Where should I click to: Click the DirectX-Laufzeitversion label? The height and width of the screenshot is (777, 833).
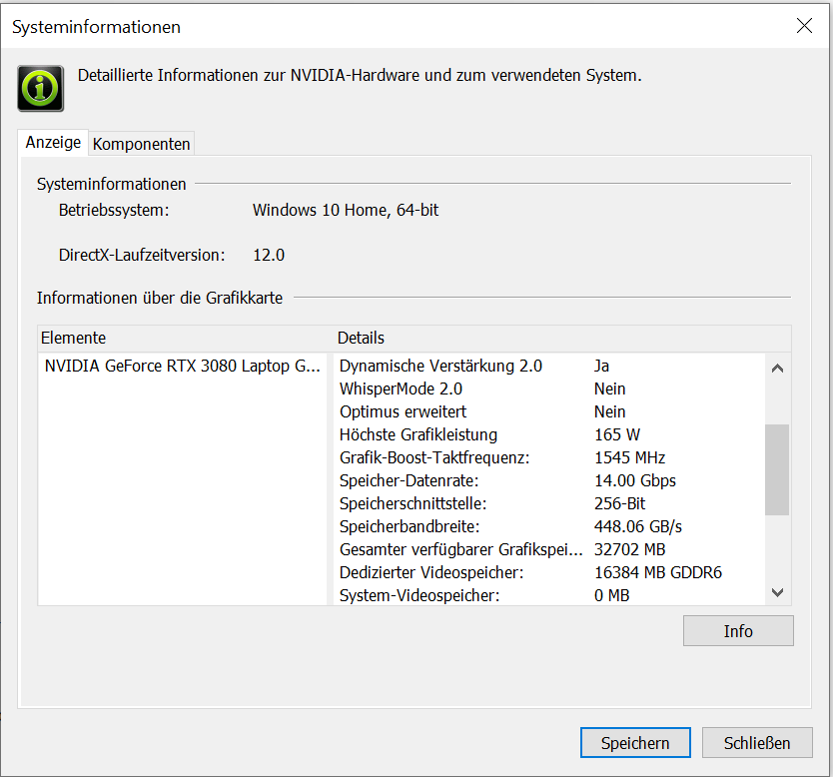(142, 255)
